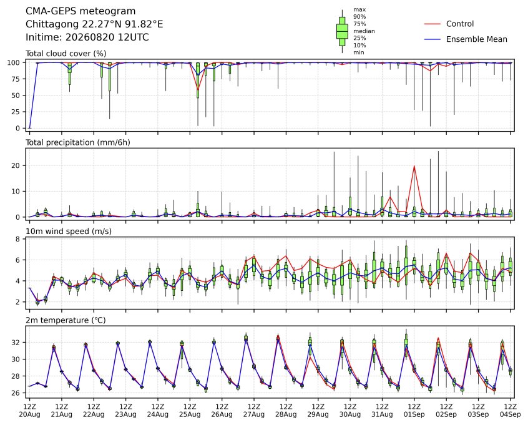Click the green box-plot legend icon
The height and width of the screenshot is (425, 528).
pyautogui.click(x=342, y=31)
